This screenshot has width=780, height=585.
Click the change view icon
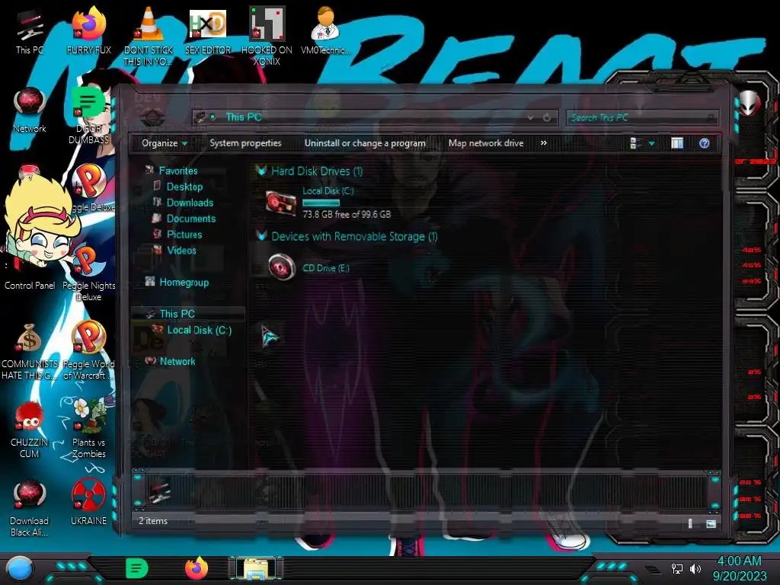635,143
